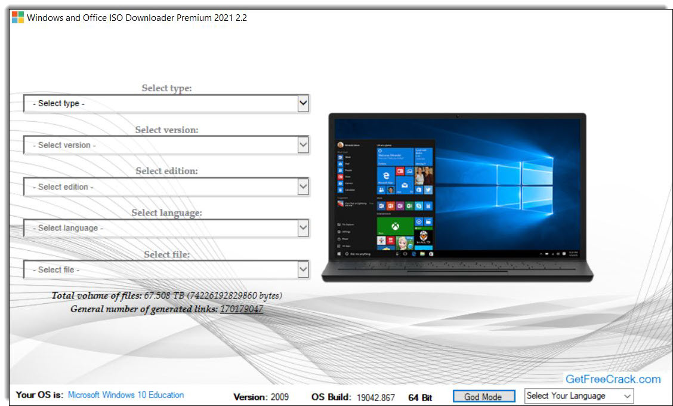Click the laptop Windows 10 image
Image resolution: width=673 pixels, height=406 pixels.
tap(458, 197)
